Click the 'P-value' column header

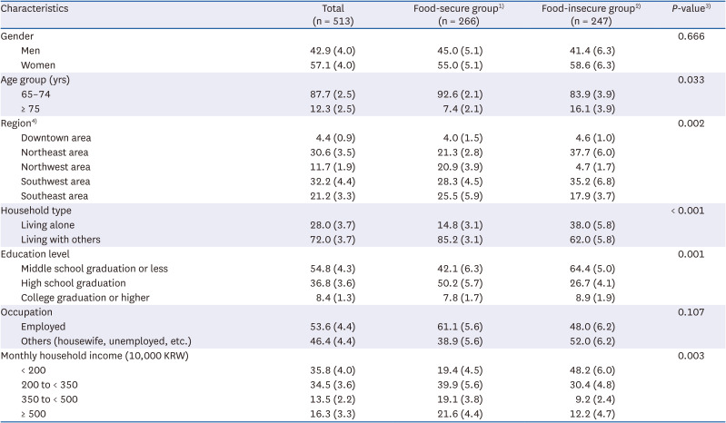(x=688, y=7)
